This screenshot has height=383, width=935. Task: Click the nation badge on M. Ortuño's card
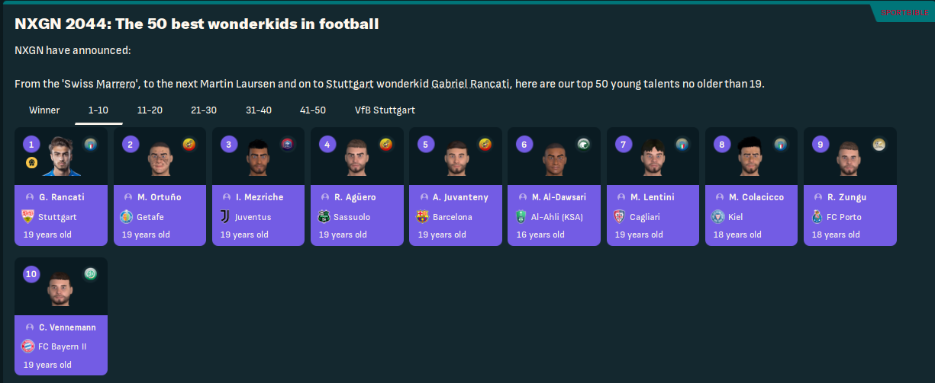(189, 144)
